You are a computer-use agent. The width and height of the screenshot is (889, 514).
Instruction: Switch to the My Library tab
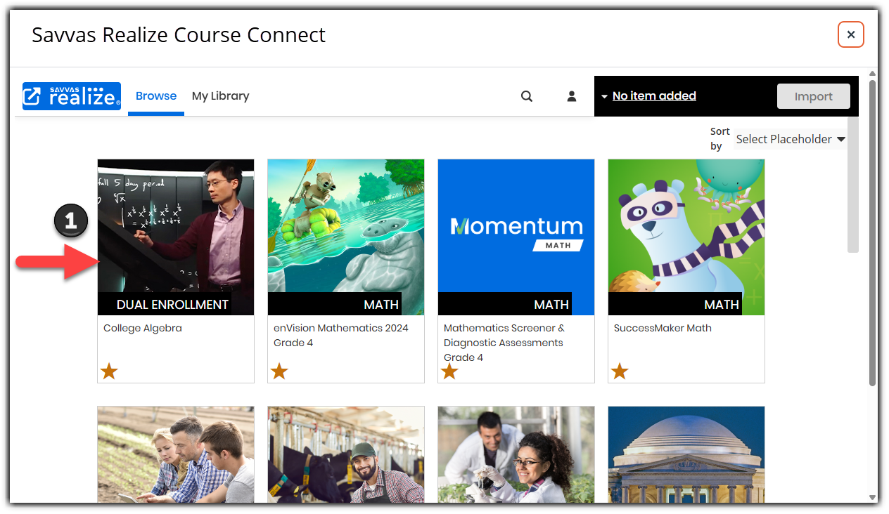point(221,96)
